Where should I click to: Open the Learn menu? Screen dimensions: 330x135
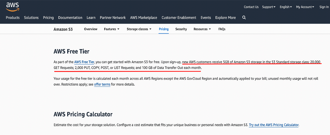point(91,18)
